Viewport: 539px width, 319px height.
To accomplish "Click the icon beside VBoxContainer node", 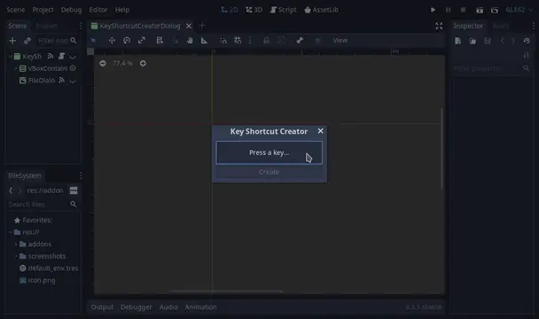I will tap(73, 68).
